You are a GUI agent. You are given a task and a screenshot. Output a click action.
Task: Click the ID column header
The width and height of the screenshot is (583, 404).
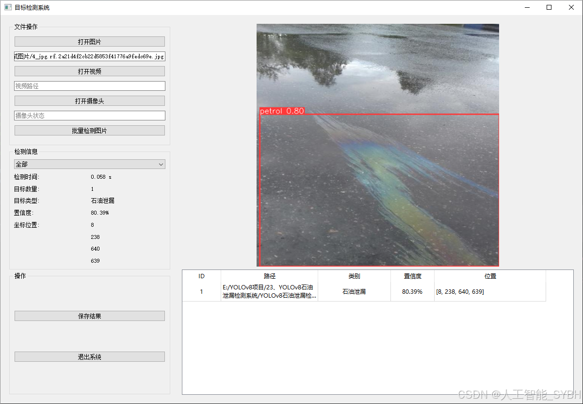pyautogui.click(x=201, y=276)
